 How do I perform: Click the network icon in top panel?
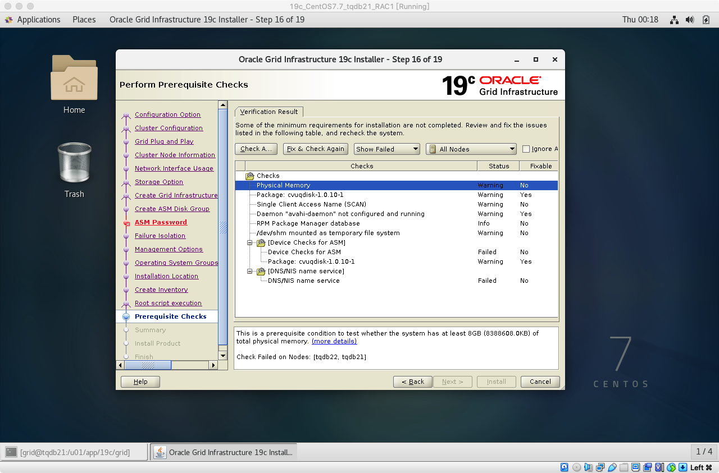675,20
